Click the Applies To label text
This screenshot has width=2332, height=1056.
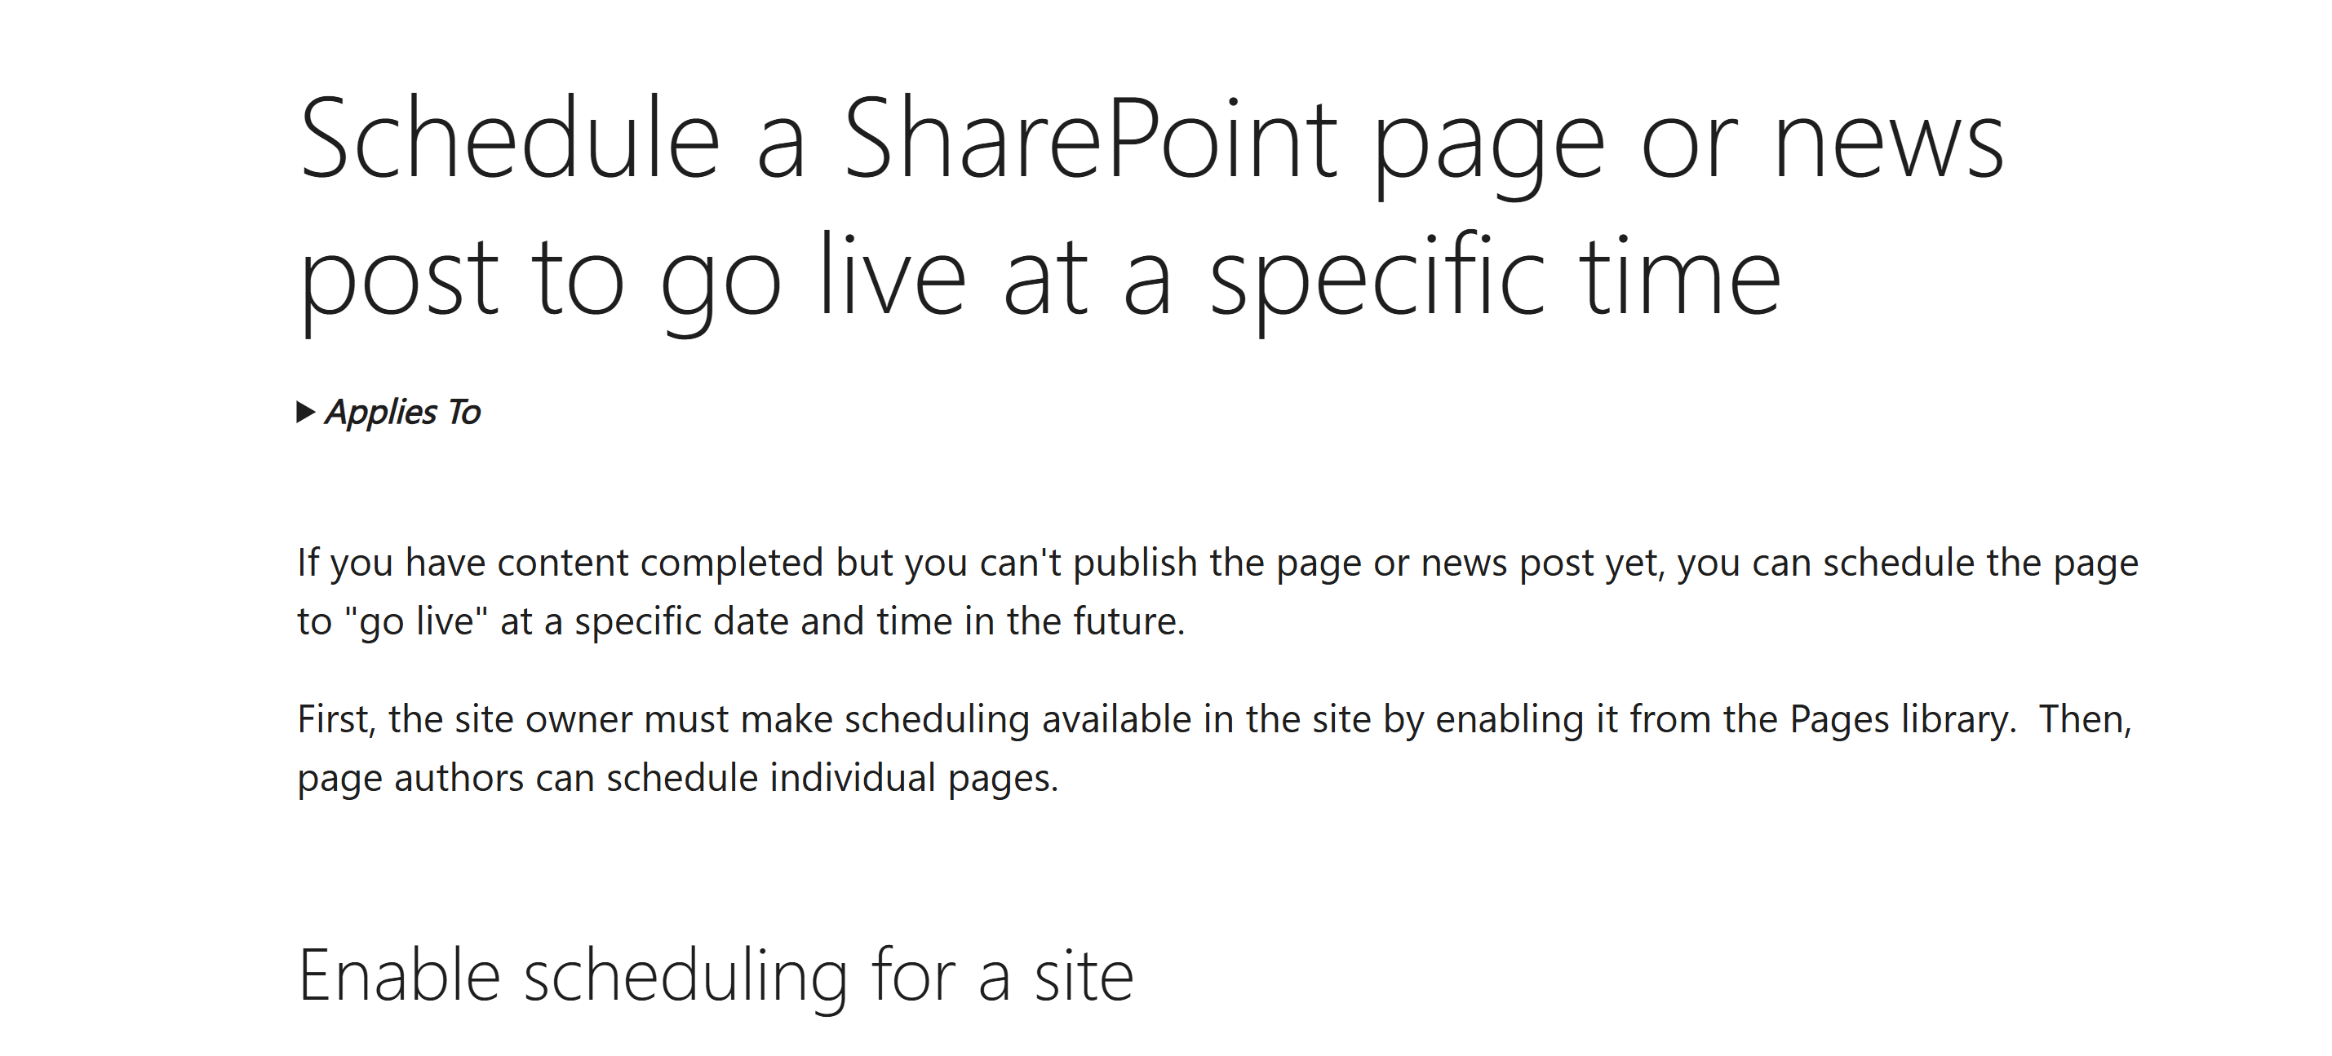coord(403,413)
